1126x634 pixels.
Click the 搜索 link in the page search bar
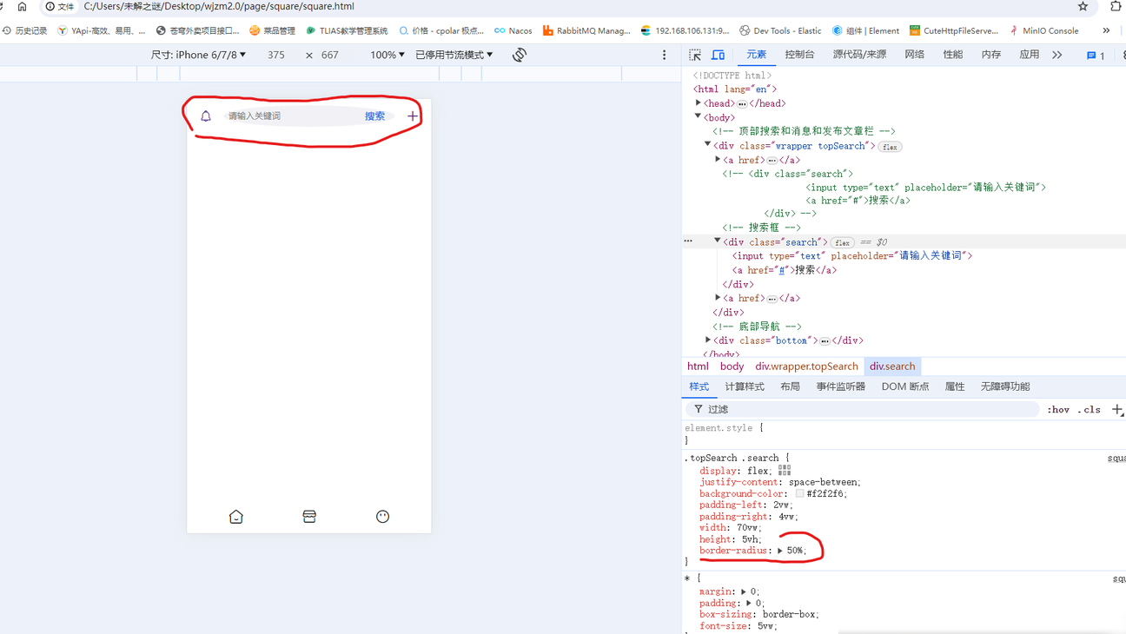click(x=374, y=116)
